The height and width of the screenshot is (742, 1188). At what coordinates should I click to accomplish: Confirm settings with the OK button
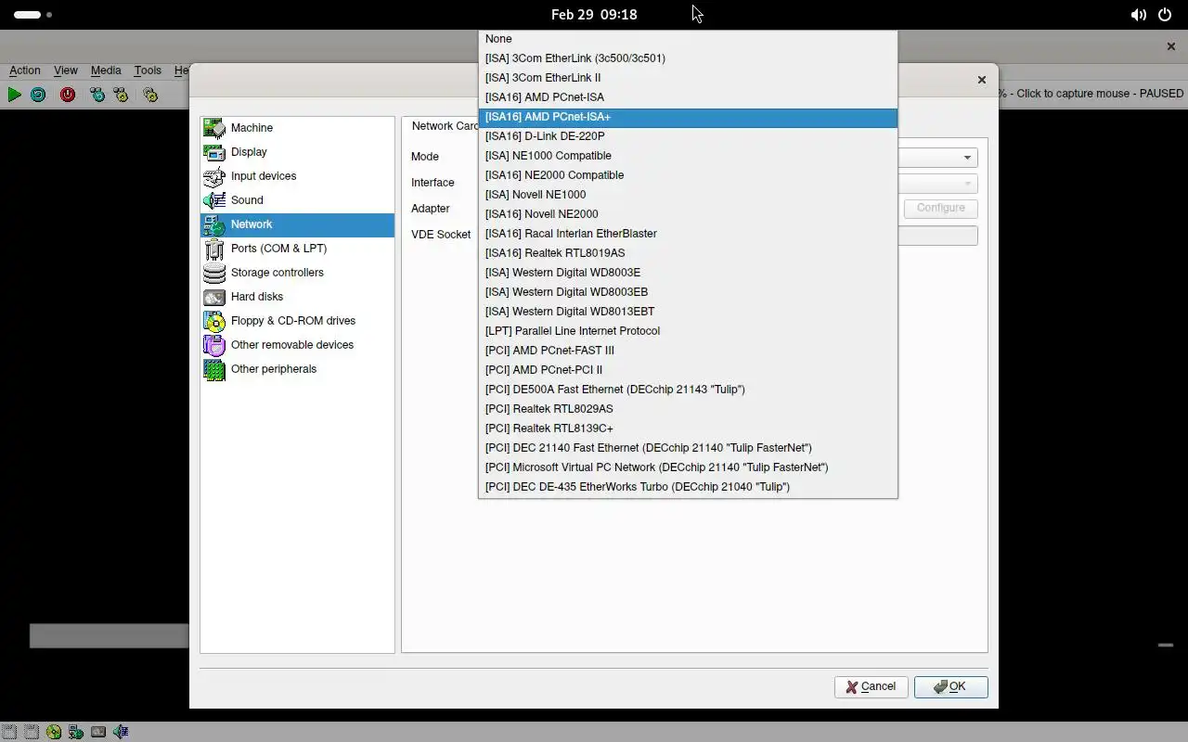pos(950,686)
